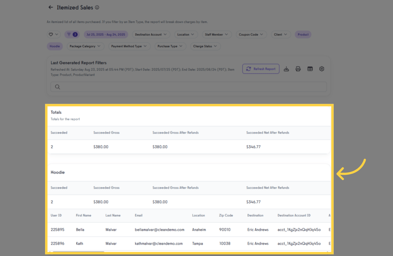Open the date range Jul 25 - Aug 24 filter

pyautogui.click(x=106, y=34)
